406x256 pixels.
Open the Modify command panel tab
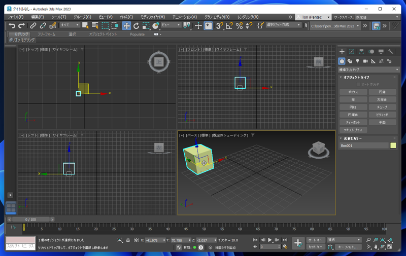pyautogui.click(x=352, y=52)
